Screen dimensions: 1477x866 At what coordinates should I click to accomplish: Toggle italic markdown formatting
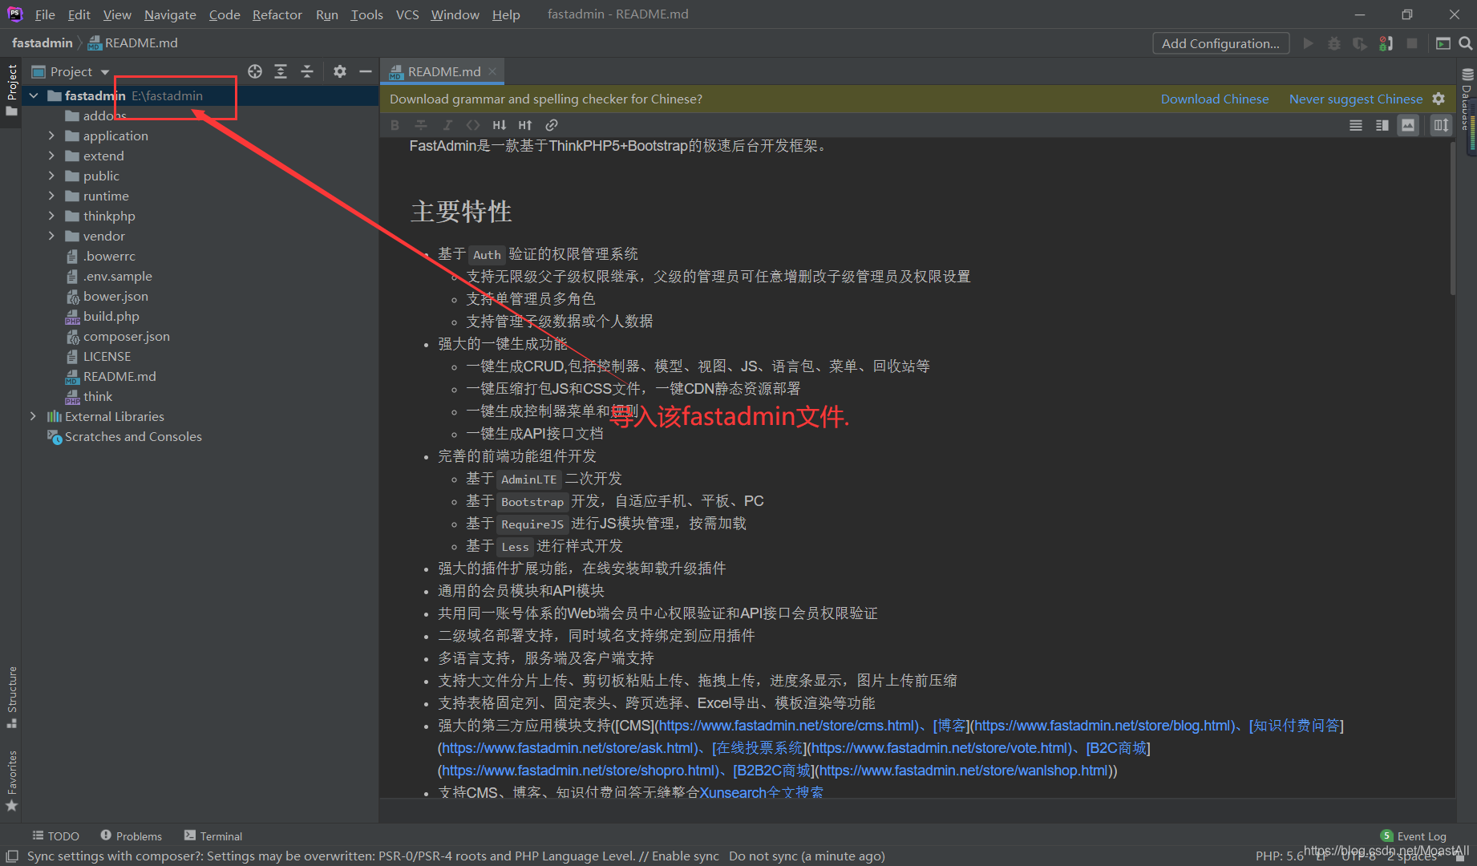click(447, 125)
